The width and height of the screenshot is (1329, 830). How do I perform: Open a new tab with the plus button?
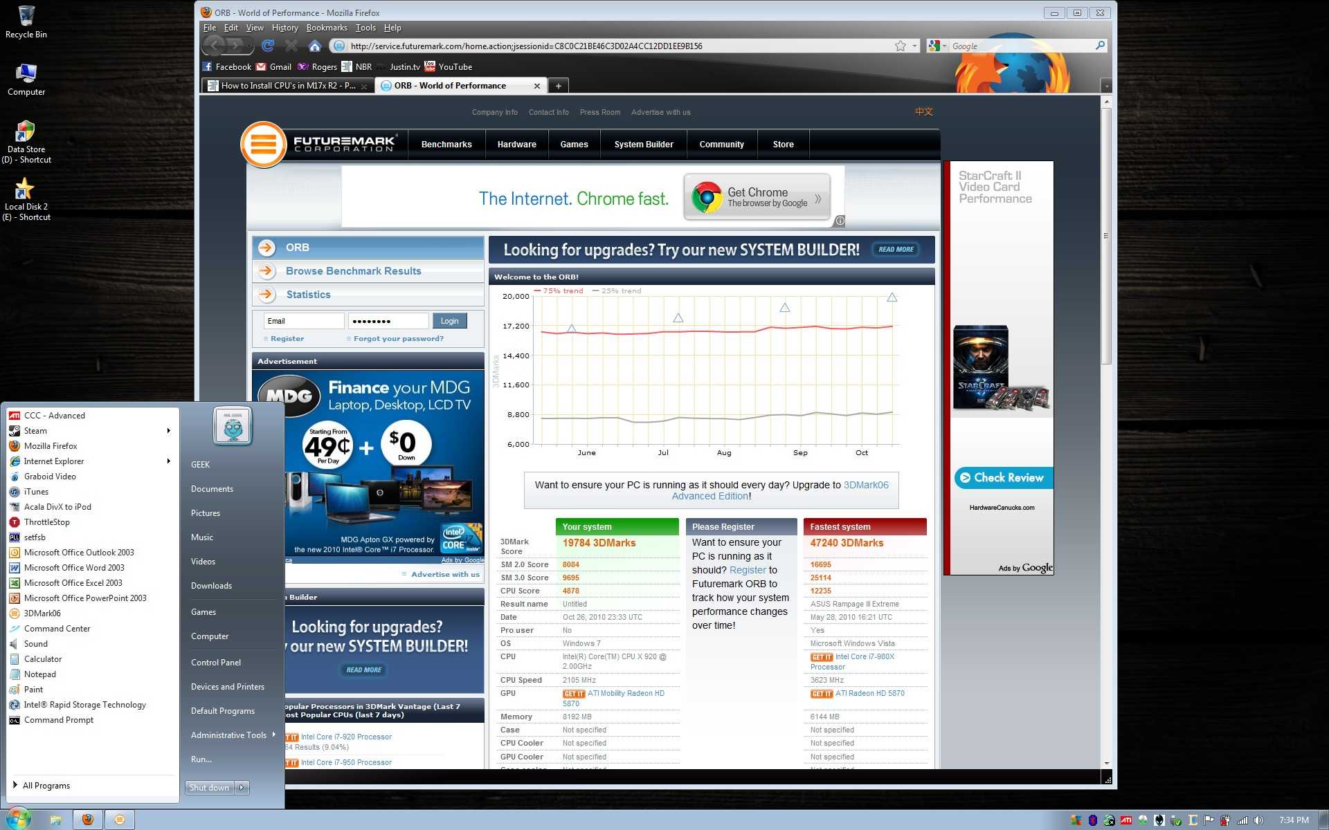coord(558,86)
